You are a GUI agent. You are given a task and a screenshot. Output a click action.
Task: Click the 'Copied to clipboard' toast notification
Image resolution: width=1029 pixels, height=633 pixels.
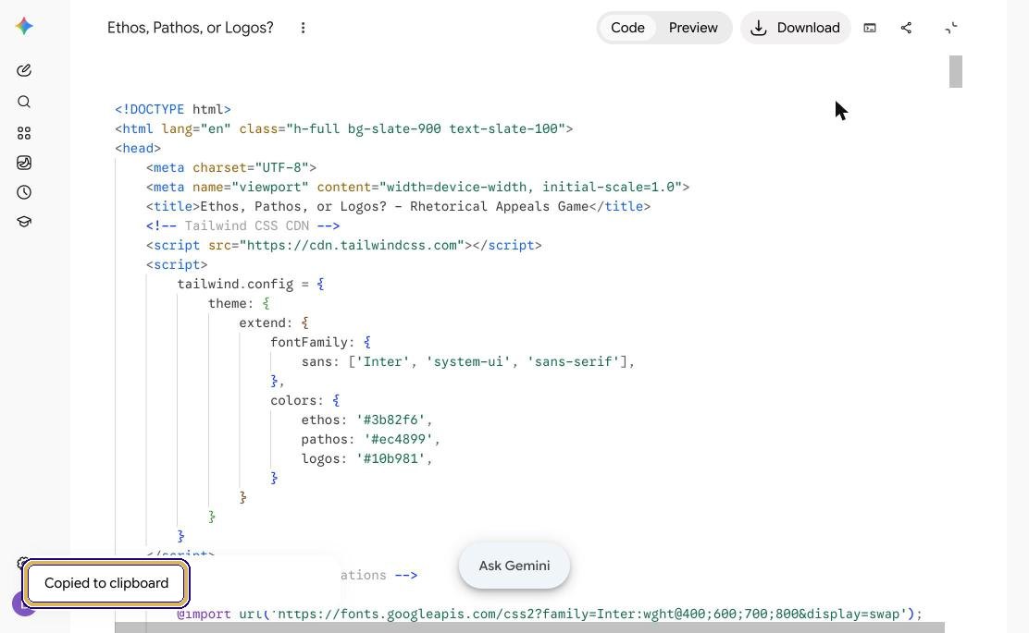point(106,582)
